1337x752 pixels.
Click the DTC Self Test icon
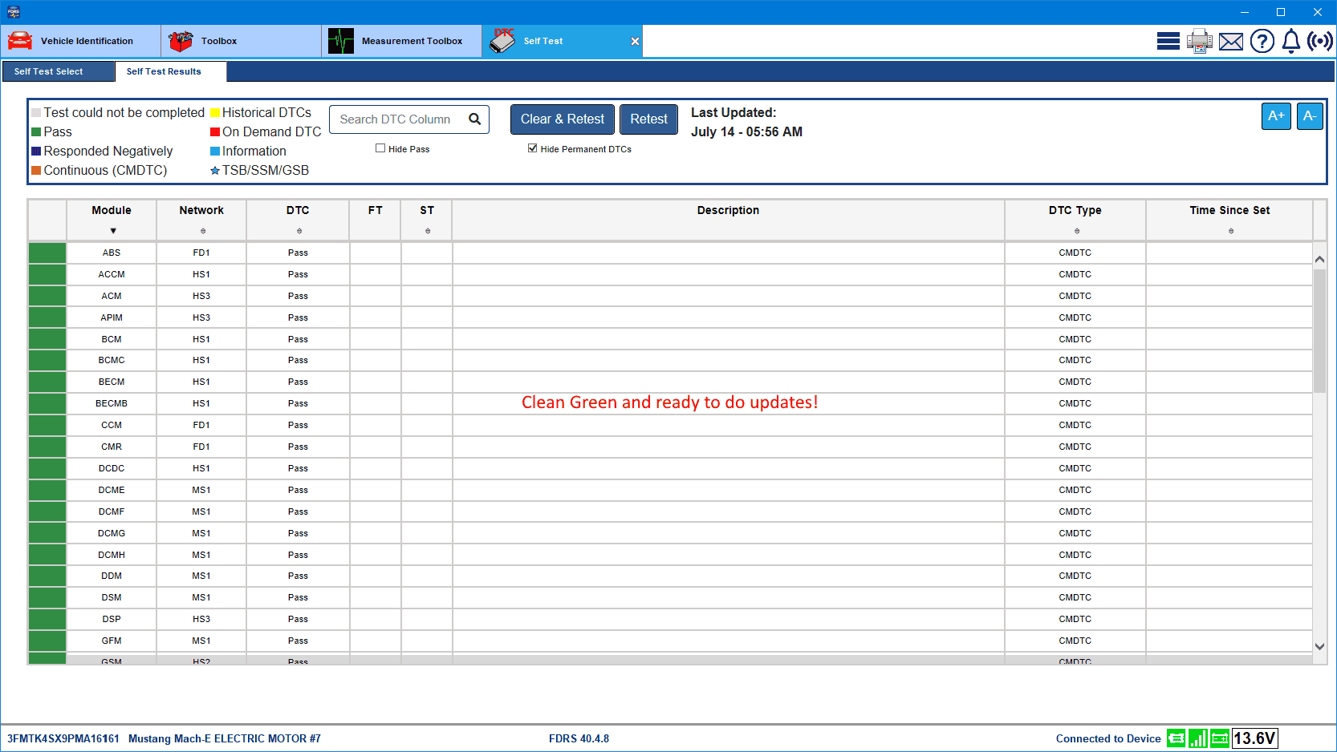(x=502, y=41)
